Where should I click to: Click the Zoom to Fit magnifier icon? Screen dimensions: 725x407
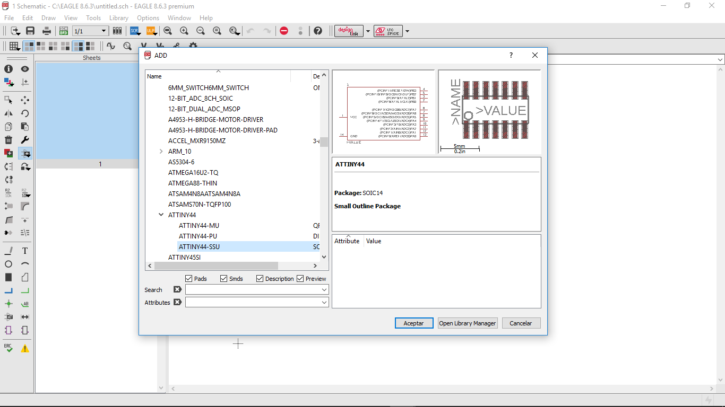[x=168, y=31]
